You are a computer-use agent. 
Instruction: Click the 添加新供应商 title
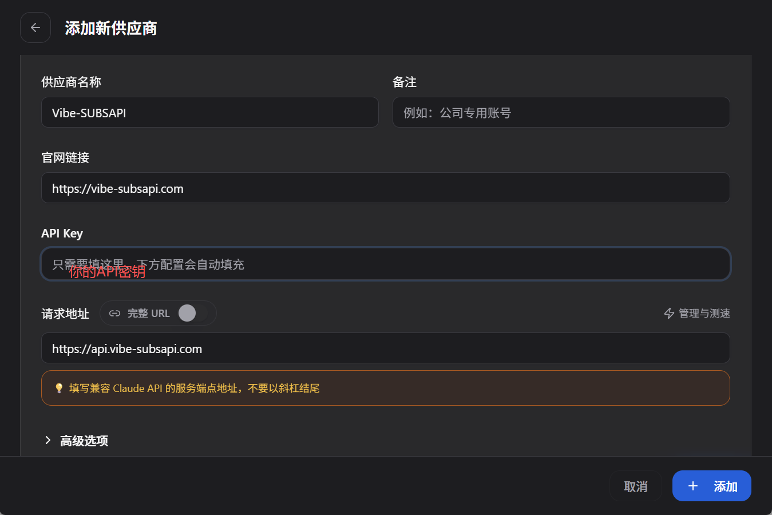pyautogui.click(x=111, y=28)
